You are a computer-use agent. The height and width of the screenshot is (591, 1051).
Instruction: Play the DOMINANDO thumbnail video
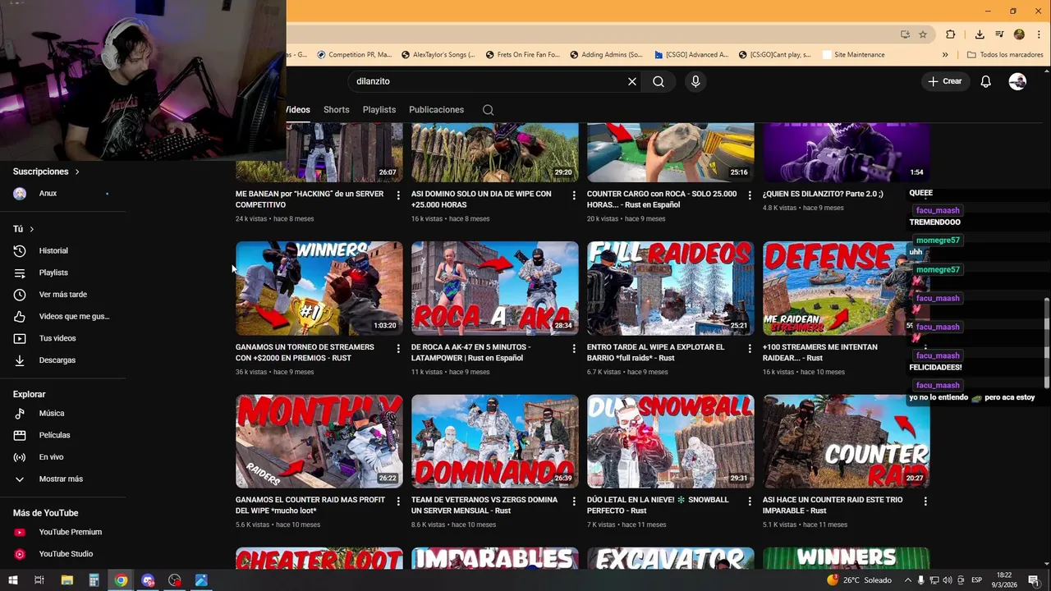[x=494, y=441]
